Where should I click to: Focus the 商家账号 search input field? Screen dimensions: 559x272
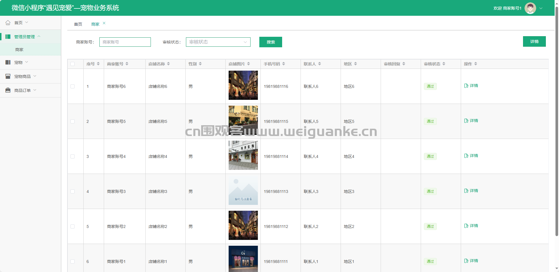pyautogui.click(x=125, y=42)
